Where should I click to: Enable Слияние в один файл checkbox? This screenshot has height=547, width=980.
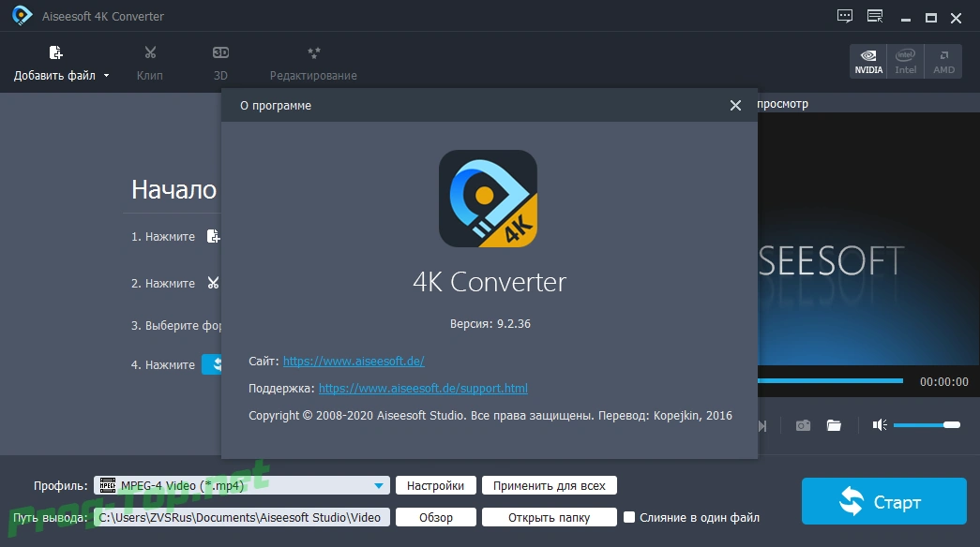coord(629,517)
